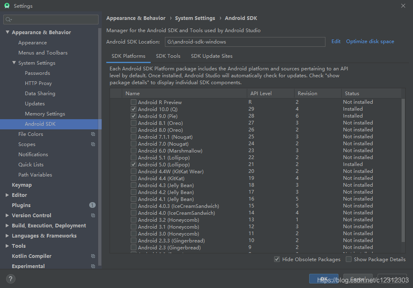This screenshot has height=288, width=413.
Task: Click the Name column header
Action: (185, 94)
